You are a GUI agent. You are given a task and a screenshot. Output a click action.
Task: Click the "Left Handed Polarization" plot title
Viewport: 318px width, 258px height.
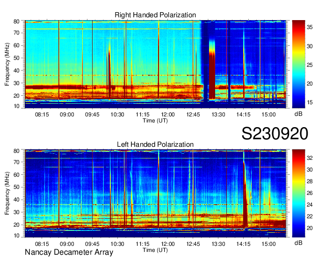tap(155, 144)
